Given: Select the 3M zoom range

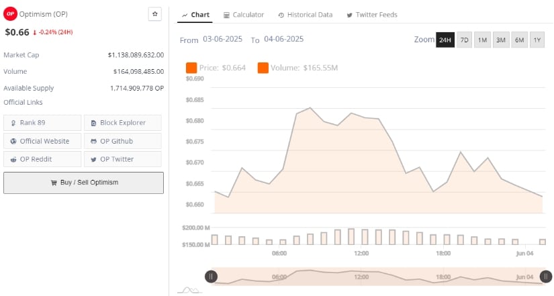Looking at the screenshot, I should click(x=501, y=40).
